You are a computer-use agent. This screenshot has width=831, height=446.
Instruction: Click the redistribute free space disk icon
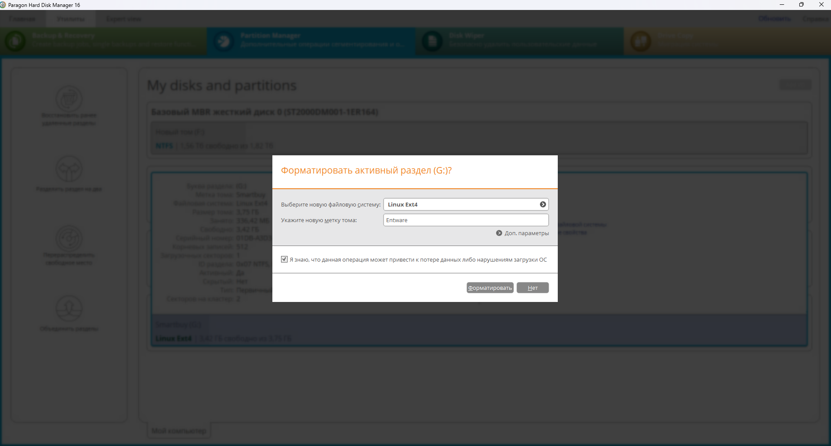pos(69,239)
